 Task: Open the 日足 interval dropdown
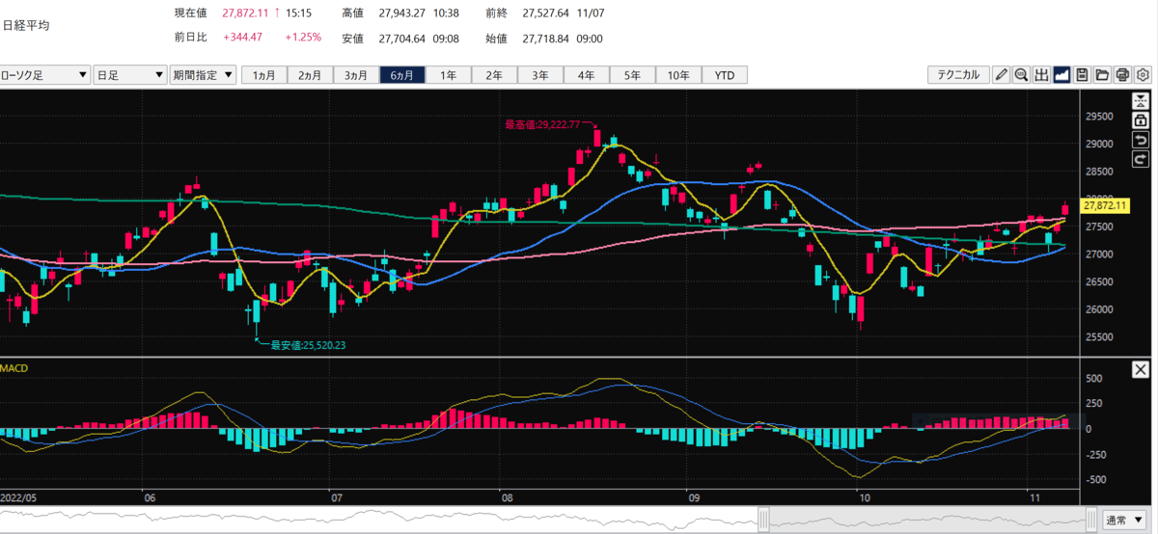click(130, 75)
